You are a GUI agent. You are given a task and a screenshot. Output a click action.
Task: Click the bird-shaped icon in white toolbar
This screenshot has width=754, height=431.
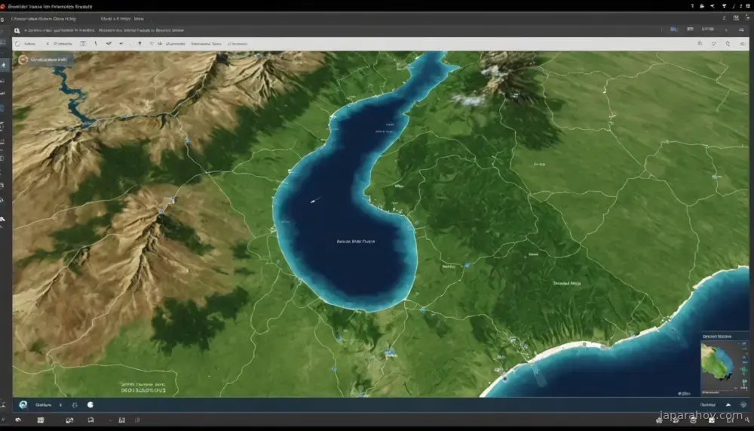[x=109, y=44]
